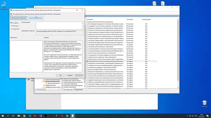Open File Explorer from the taskbar
Viewport: 211px width, 118px height.
(x=19, y=116)
